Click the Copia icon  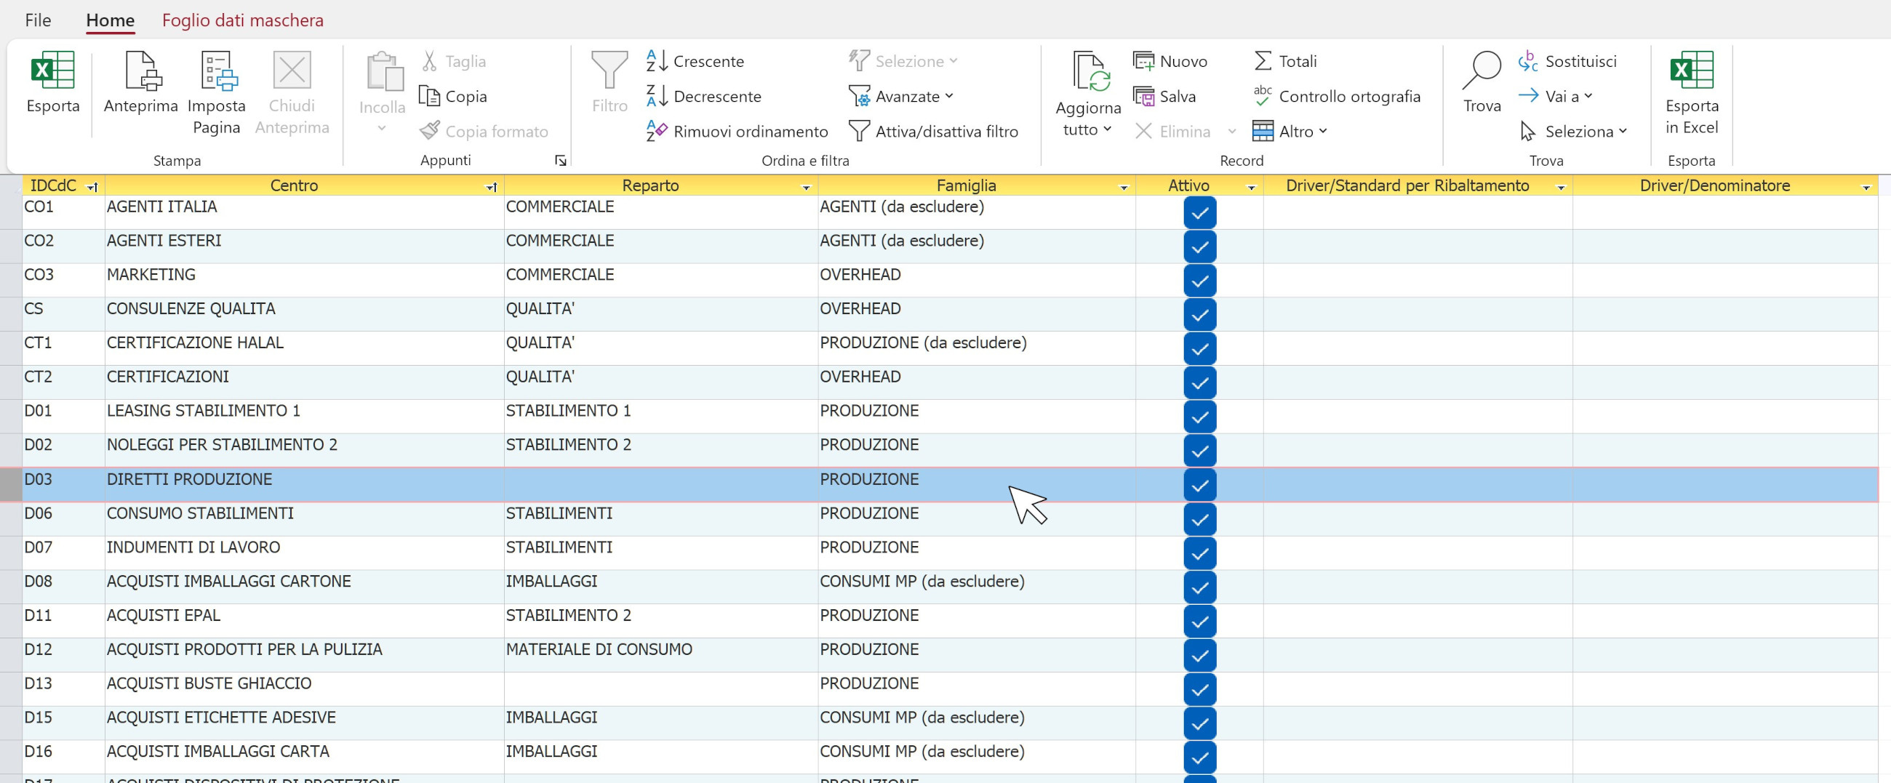point(429,96)
